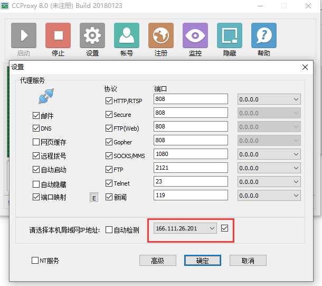
Task: Click the E button beside 端口映射
Action: point(94,198)
